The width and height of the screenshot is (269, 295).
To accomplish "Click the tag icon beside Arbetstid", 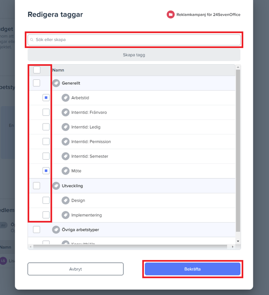I will [x=65, y=98].
